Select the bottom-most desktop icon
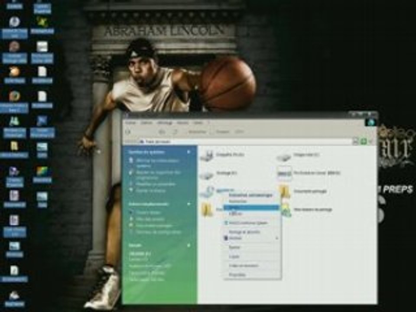The height and width of the screenshot is (312, 416). coord(14,295)
